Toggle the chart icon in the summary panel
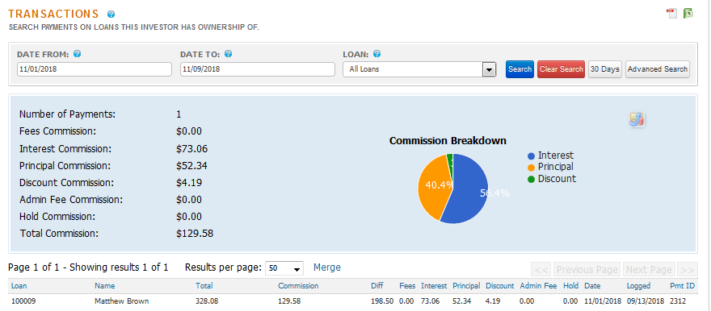The height and width of the screenshot is (311, 711). tap(637, 119)
